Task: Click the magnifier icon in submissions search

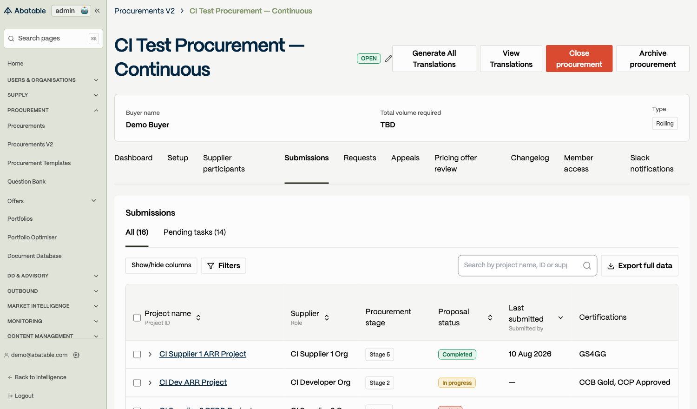Action: [x=587, y=265]
